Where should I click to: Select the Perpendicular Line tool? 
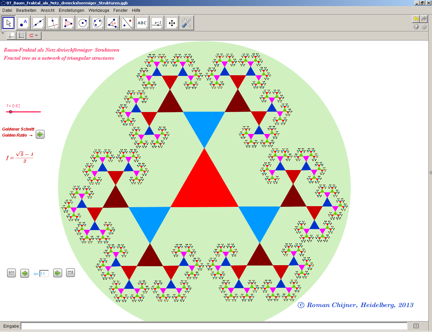point(53,23)
